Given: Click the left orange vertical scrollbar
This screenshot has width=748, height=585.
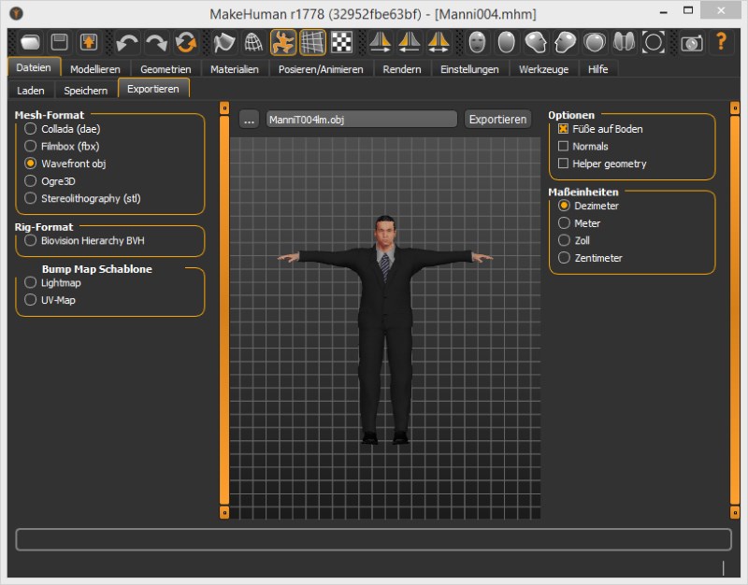Looking at the screenshot, I should (224, 310).
